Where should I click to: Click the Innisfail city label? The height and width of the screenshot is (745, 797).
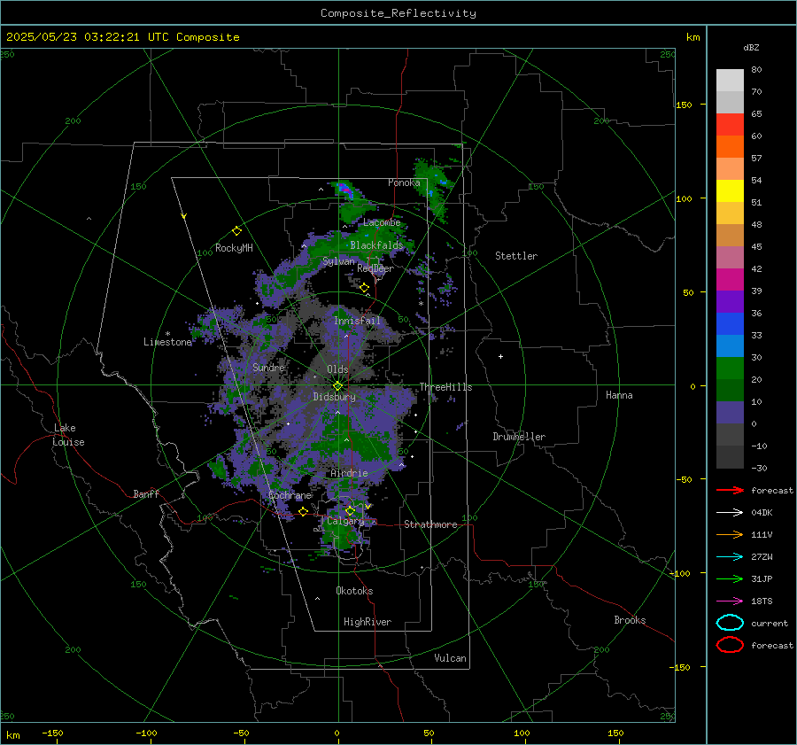pyautogui.click(x=357, y=321)
